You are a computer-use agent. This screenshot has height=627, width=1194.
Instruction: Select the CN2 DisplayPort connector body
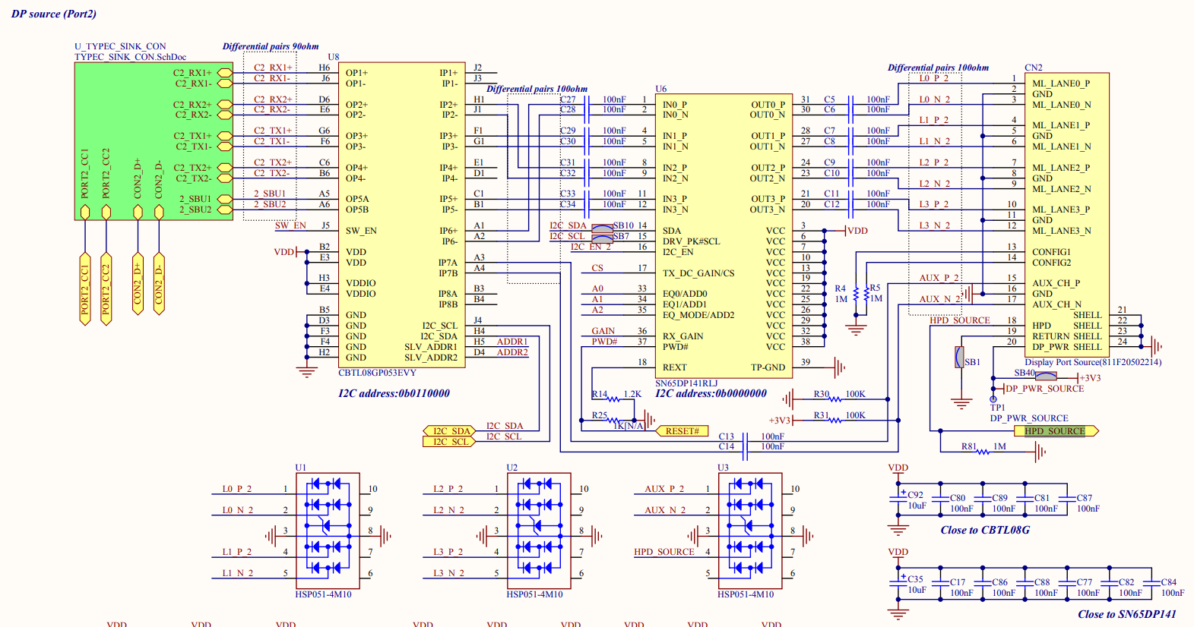pos(1066,215)
